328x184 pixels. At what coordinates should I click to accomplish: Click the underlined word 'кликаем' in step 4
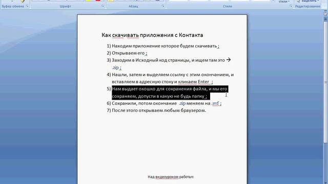pyautogui.click(x=188, y=82)
